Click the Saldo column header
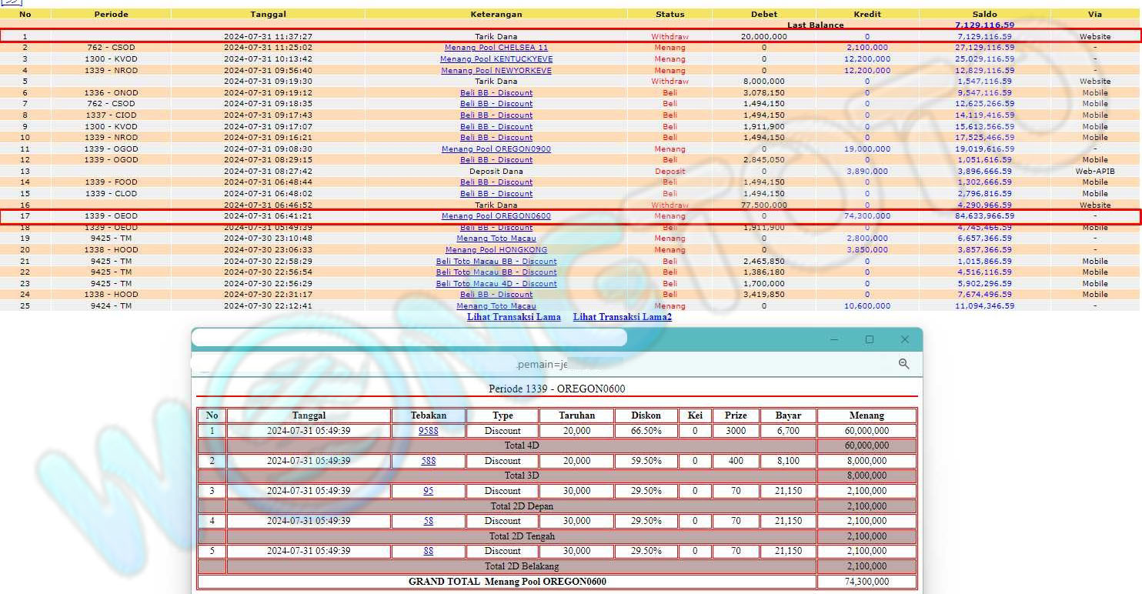1142x594 pixels. coord(984,14)
